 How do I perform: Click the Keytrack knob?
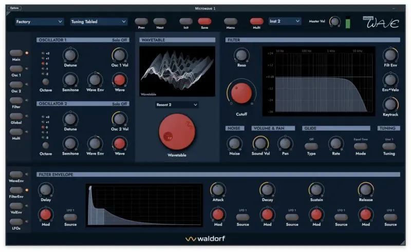390,105
